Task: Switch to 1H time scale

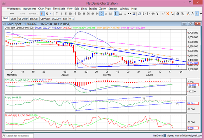Action: (x=83, y=13)
